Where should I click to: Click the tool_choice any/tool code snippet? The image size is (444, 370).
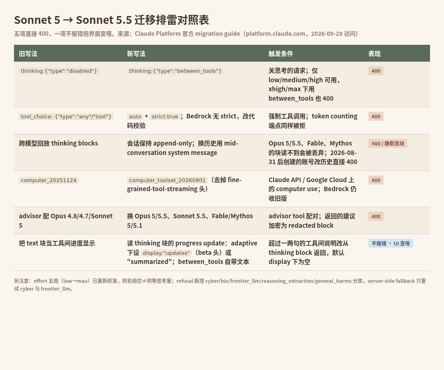66,116
